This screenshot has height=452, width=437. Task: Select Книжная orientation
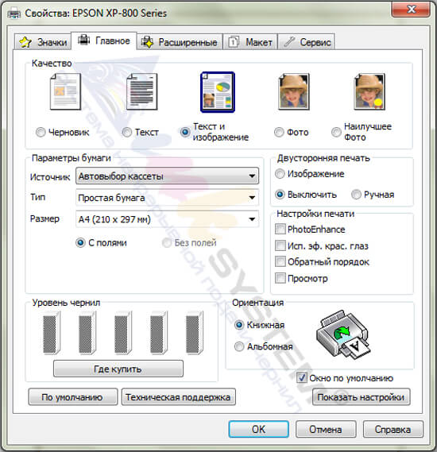pyautogui.click(x=239, y=325)
